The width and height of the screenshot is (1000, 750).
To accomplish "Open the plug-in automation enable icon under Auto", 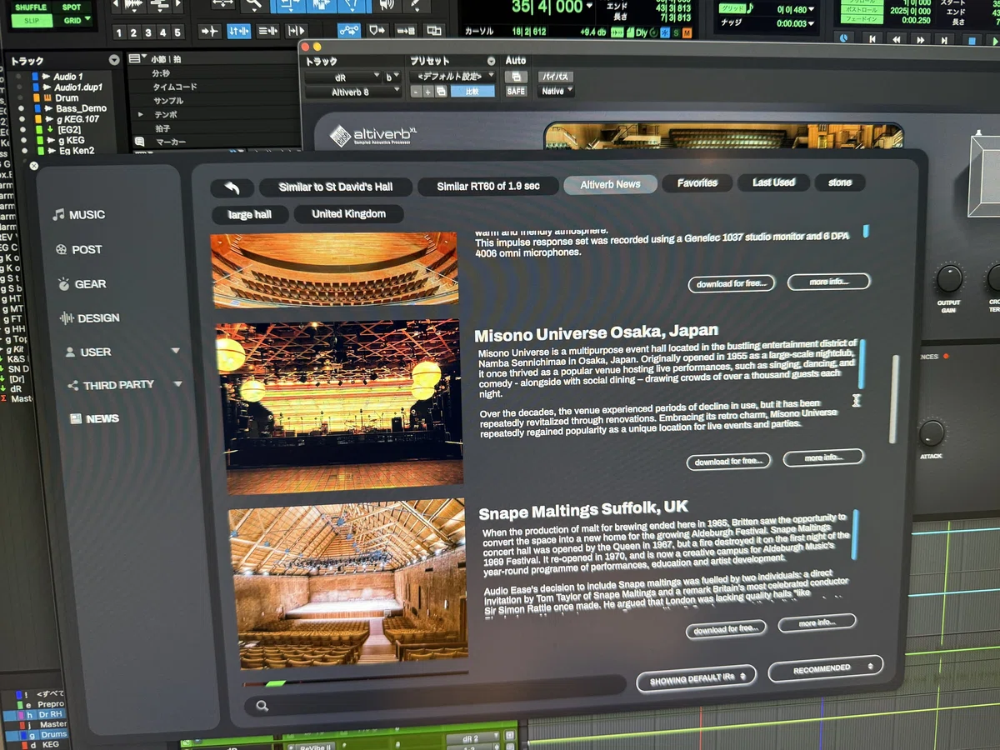I will click(x=517, y=77).
